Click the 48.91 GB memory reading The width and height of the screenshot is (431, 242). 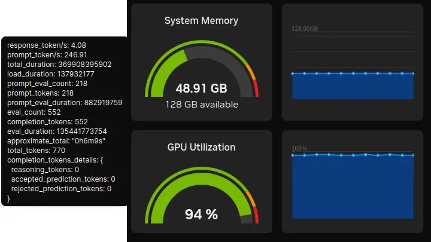pyautogui.click(x=201, y=88)
